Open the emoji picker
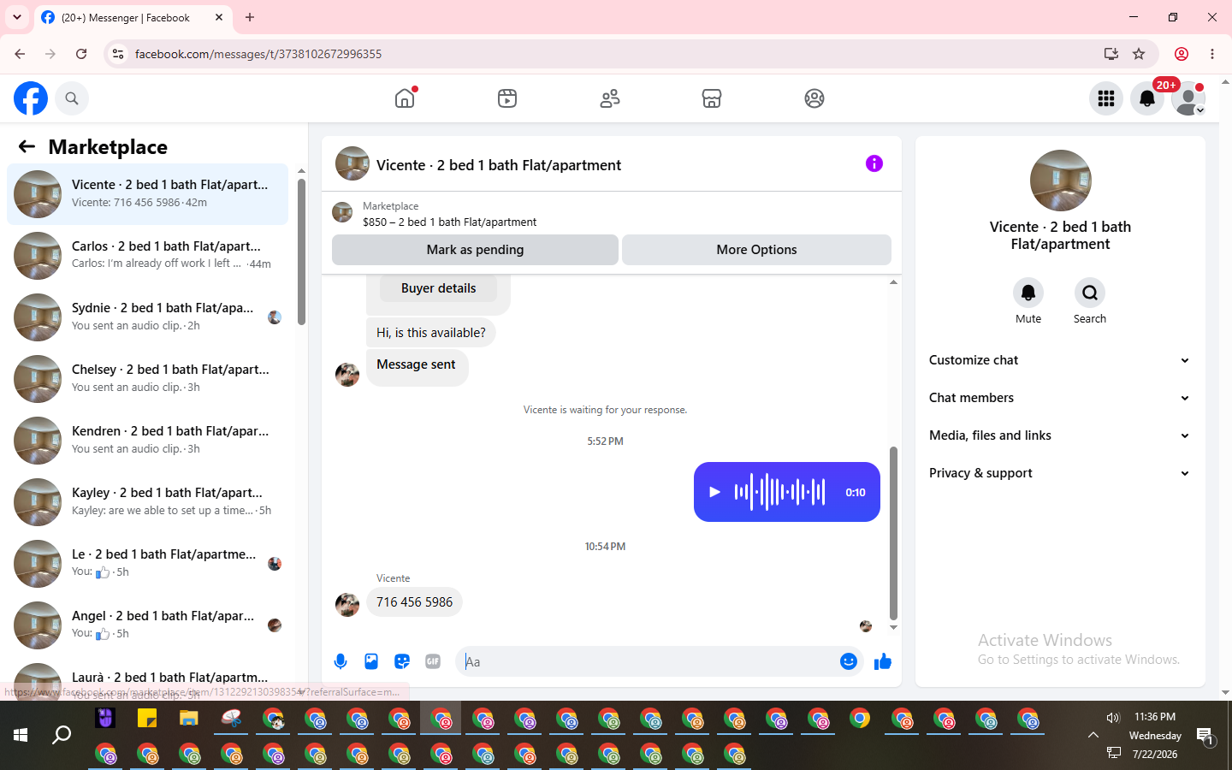 (849, 661)
